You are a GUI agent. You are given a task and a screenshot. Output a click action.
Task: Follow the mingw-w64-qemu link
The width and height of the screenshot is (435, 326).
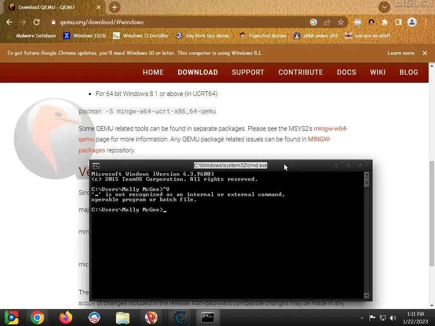point(330,129)
